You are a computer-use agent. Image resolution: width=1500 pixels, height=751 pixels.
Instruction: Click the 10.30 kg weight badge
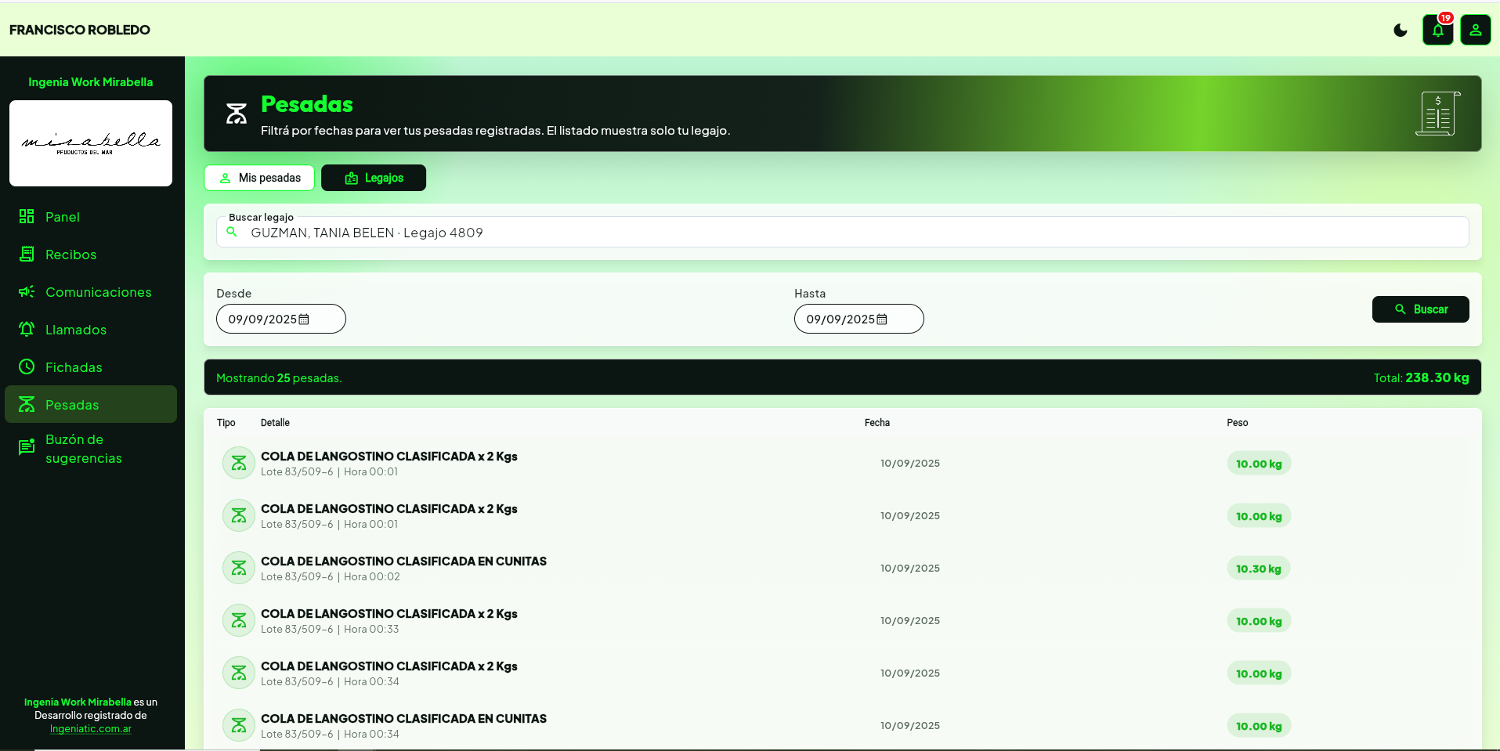[x=1258, y=569]
